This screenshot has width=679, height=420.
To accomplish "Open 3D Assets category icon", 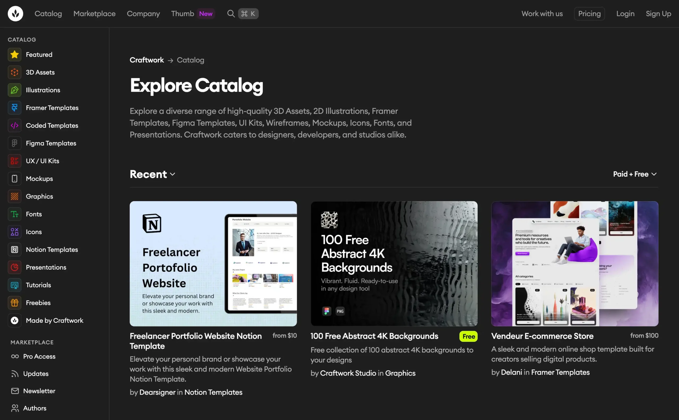I will point(15,72).
